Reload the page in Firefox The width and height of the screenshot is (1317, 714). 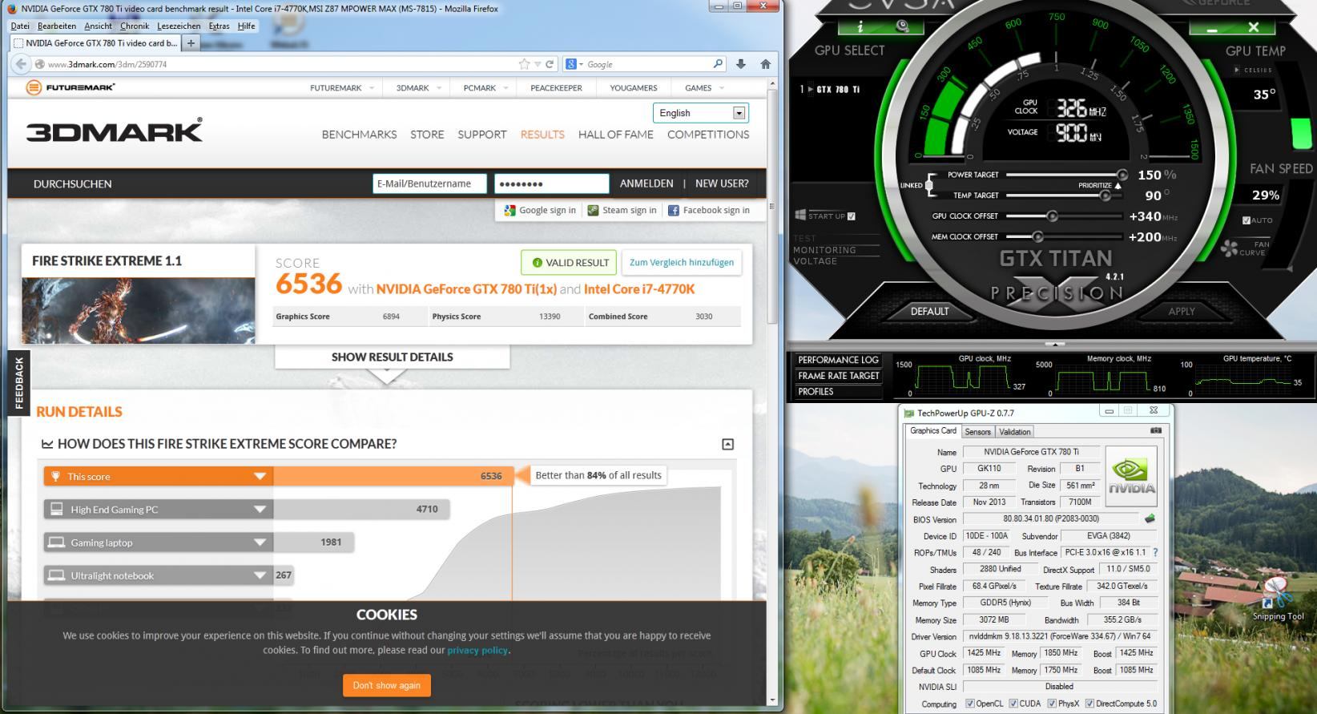coord(550,64)
